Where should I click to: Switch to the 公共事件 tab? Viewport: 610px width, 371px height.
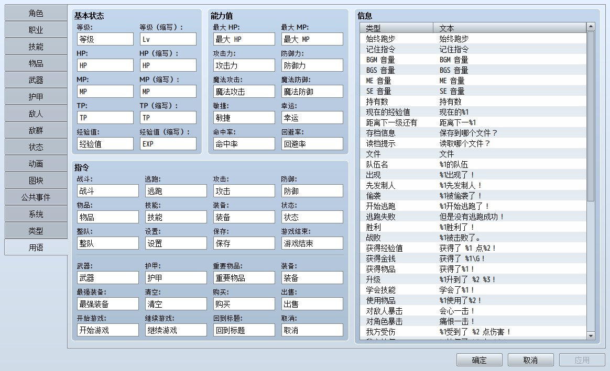(36, 197)
